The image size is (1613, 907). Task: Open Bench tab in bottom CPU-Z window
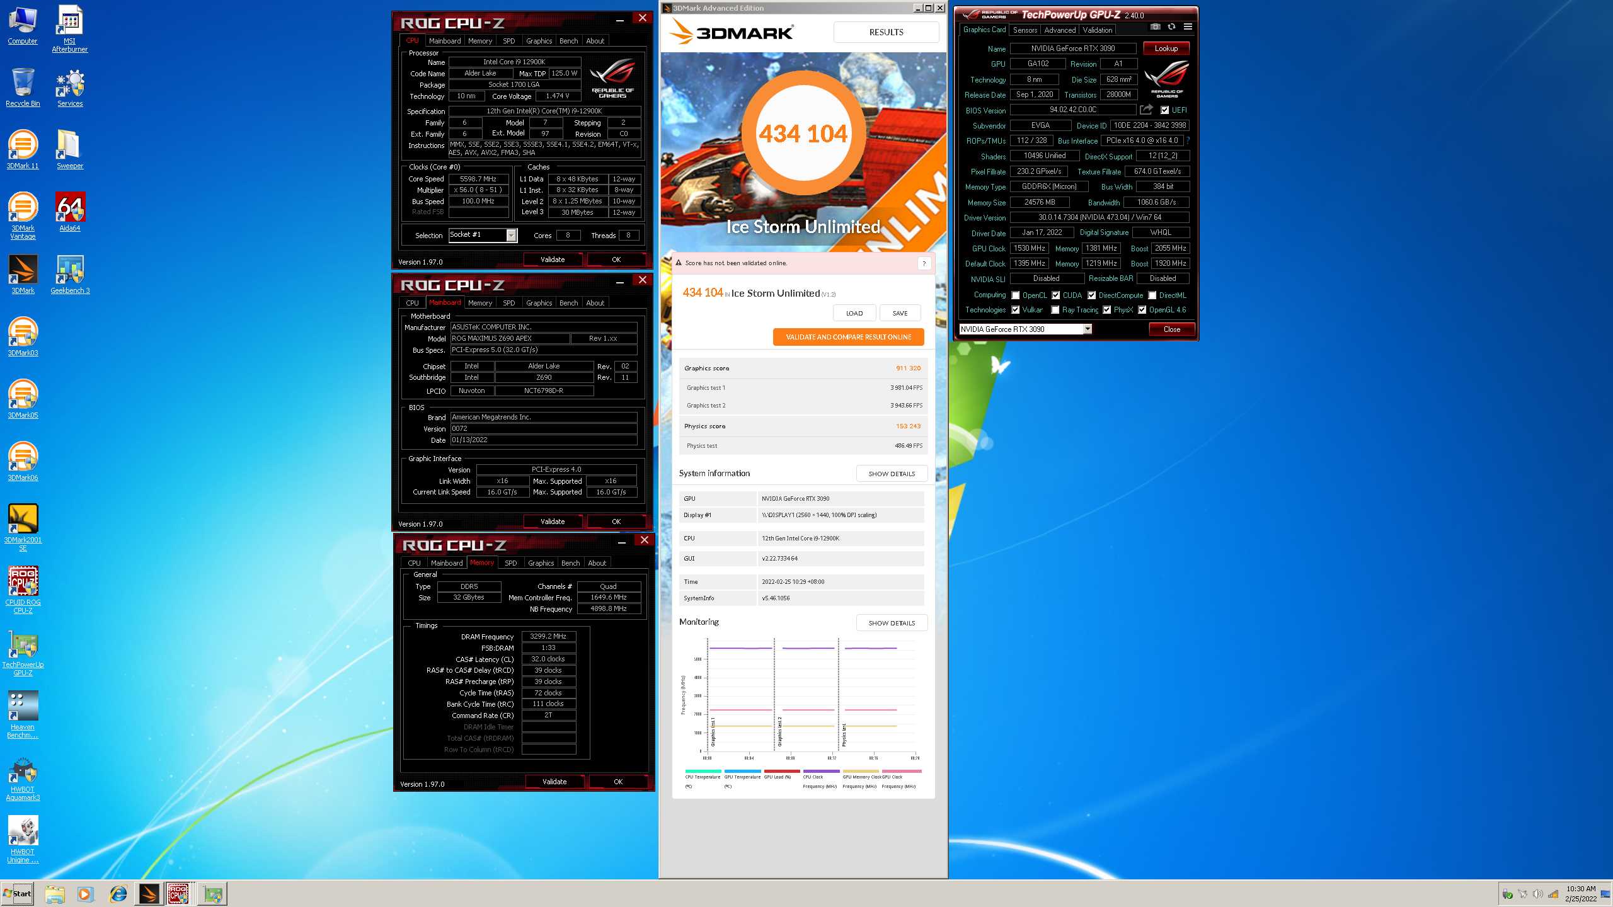pos(570,563)
